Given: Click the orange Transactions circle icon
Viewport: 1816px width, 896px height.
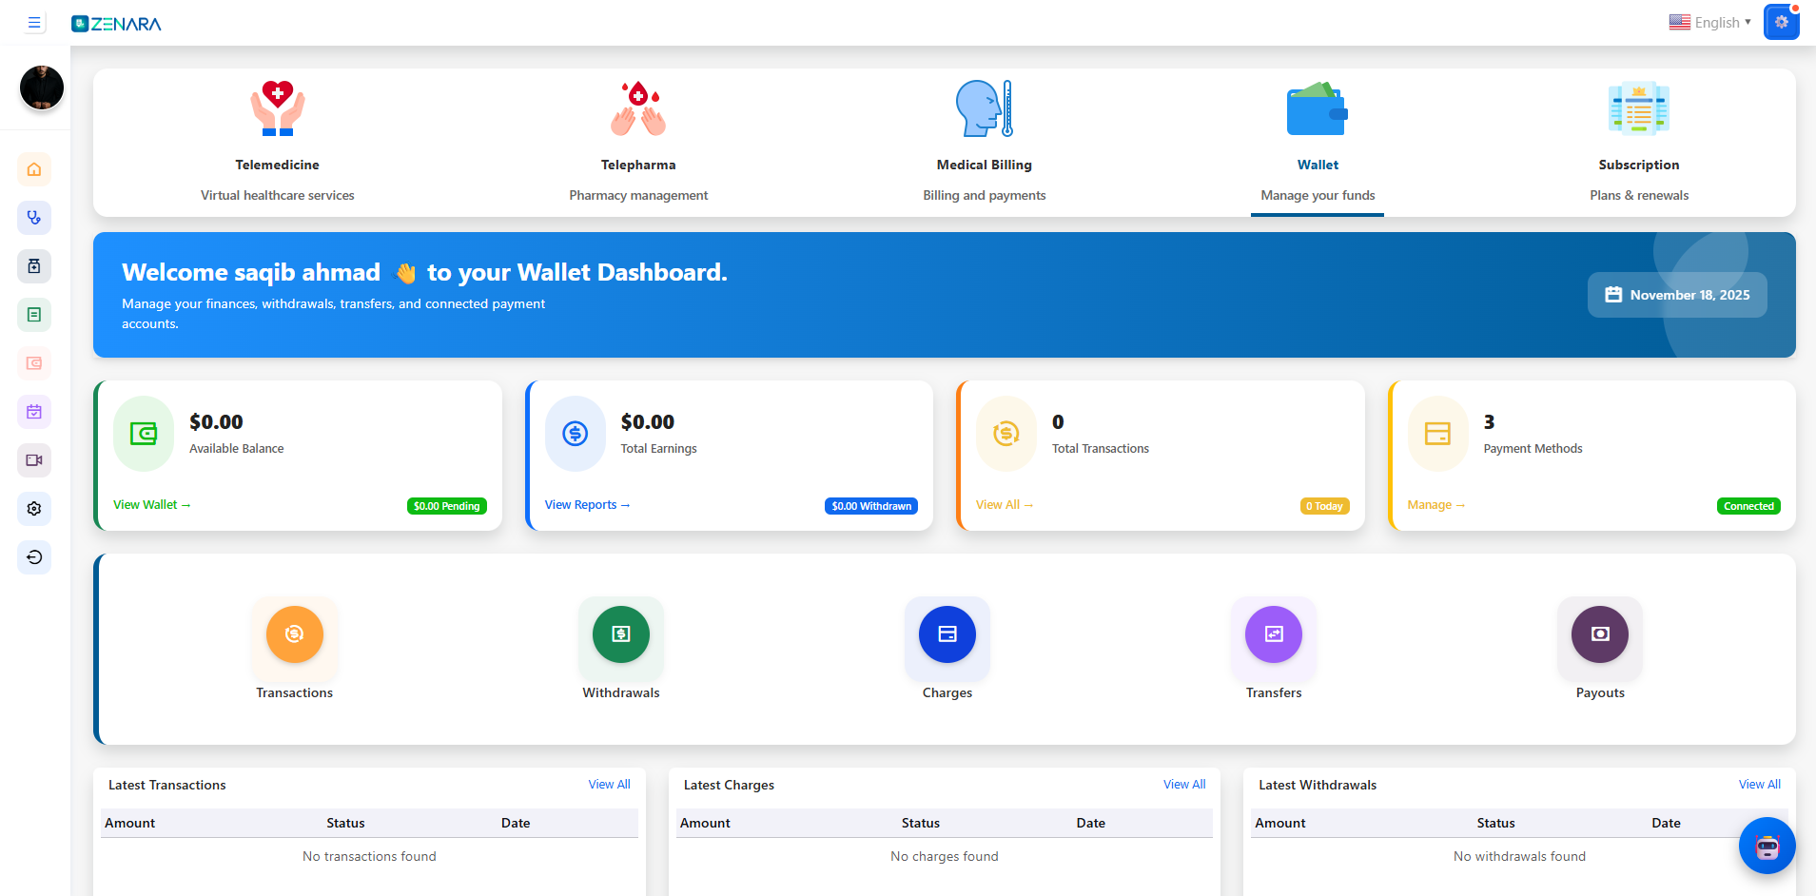Looking at the screenshot, I should [x=294, y=634].
